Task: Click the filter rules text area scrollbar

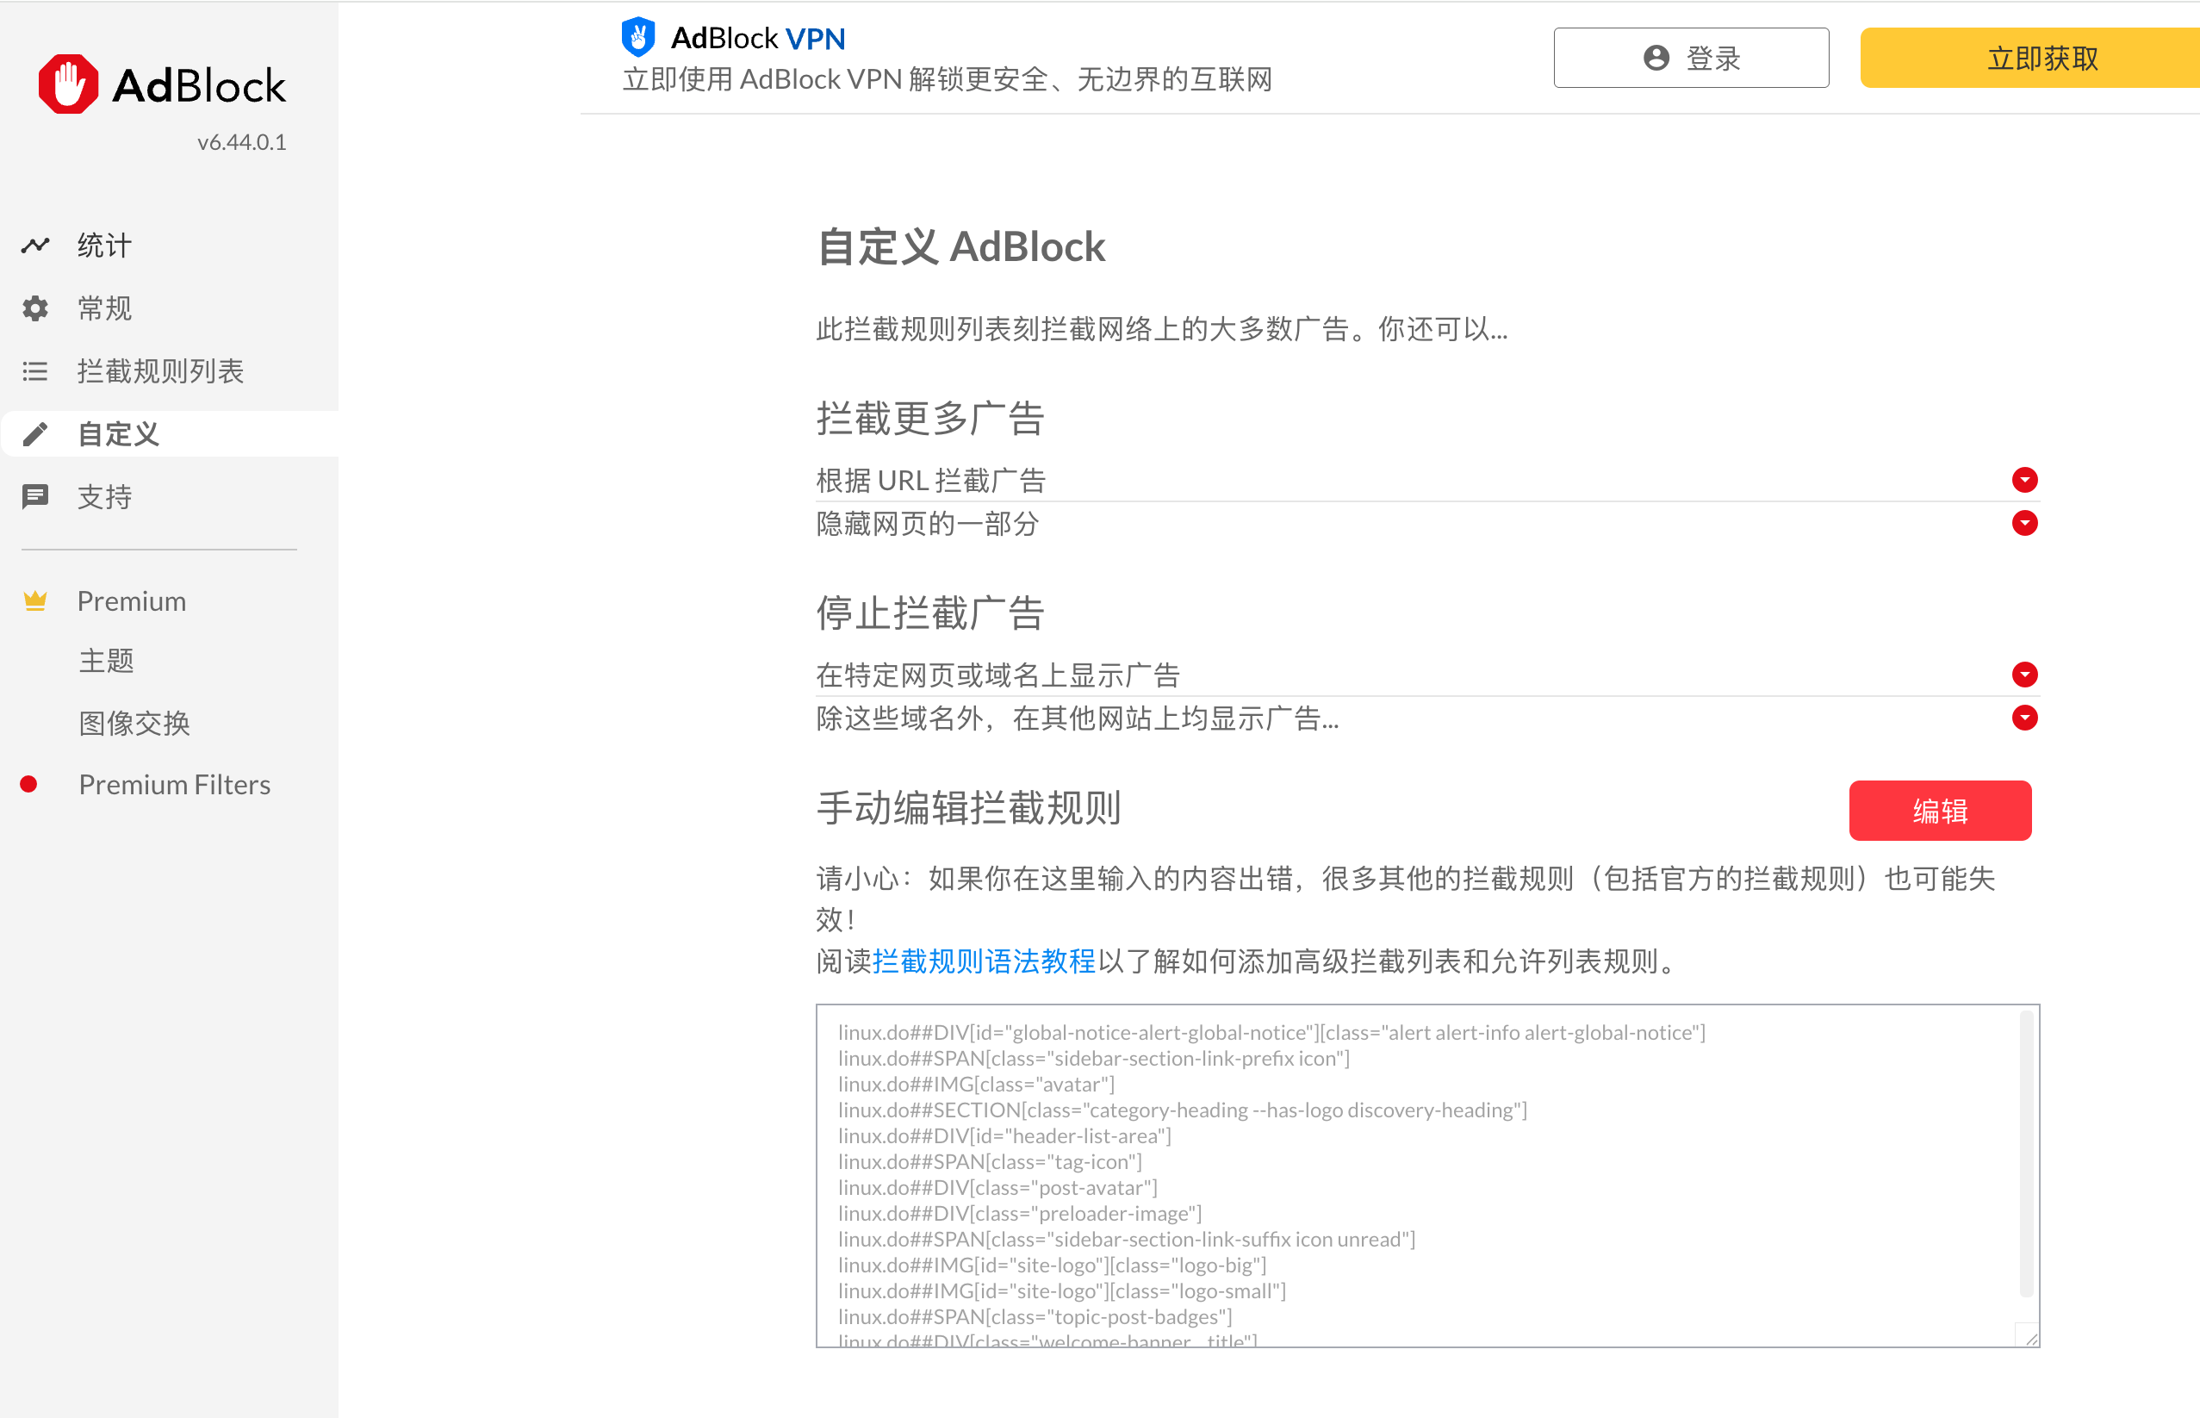Action: (2026, 1154)
